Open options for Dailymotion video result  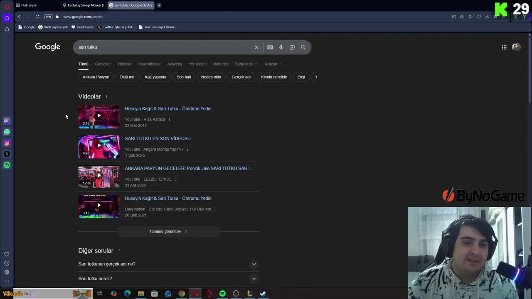215,209
